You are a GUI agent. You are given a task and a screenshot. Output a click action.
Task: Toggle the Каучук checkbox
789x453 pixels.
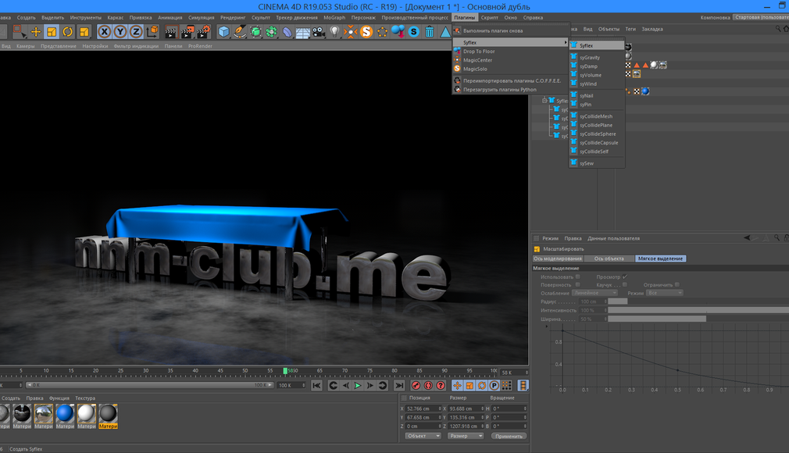coord(625,284)
